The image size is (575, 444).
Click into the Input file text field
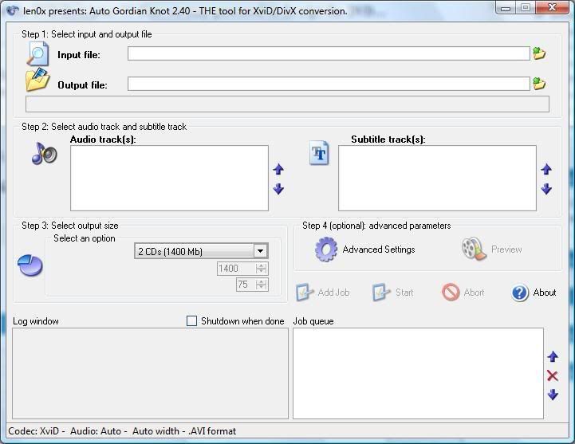tap(329, 53)
